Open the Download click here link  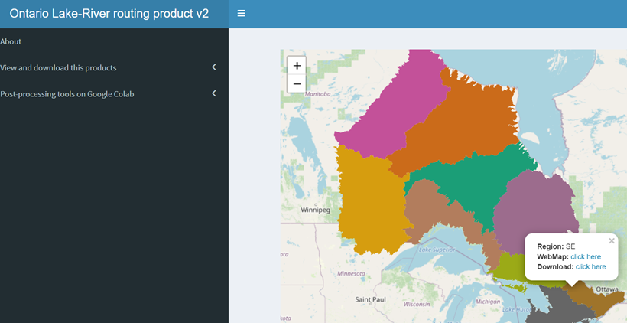(x=590, y=267)
